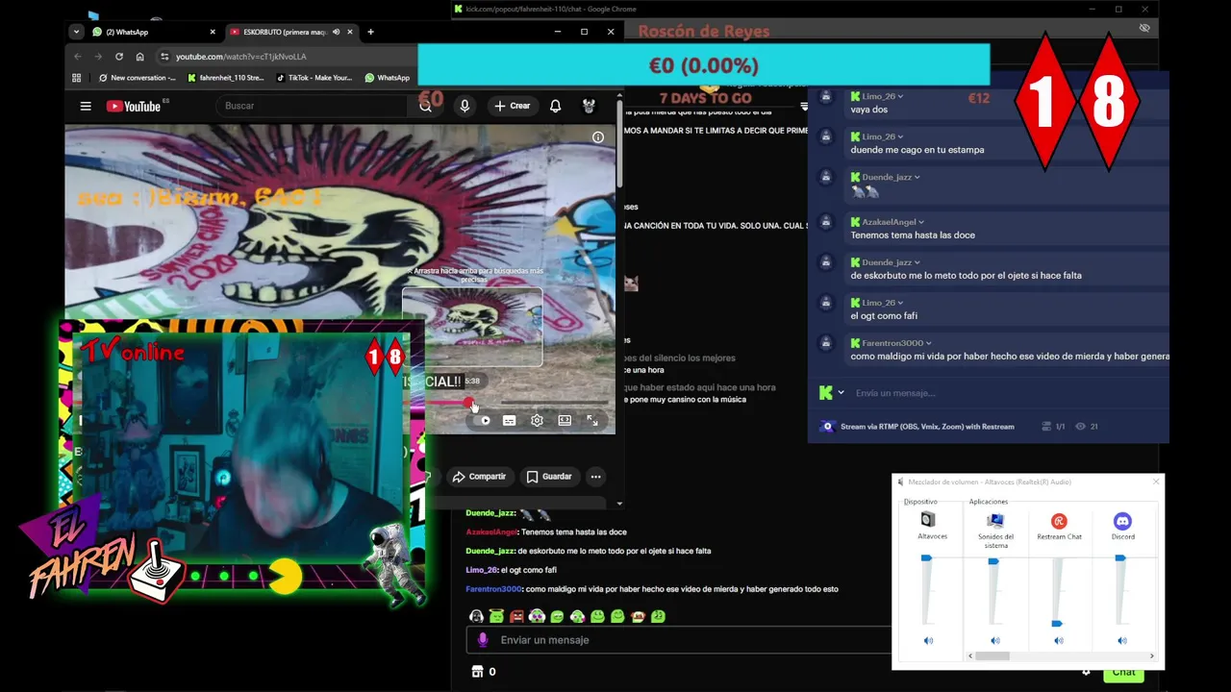Image resolution: width=1231 pixels, height=692 pixels.
Task: Click Sonidos del sistema icon in mixer
Action: (995, 520)
